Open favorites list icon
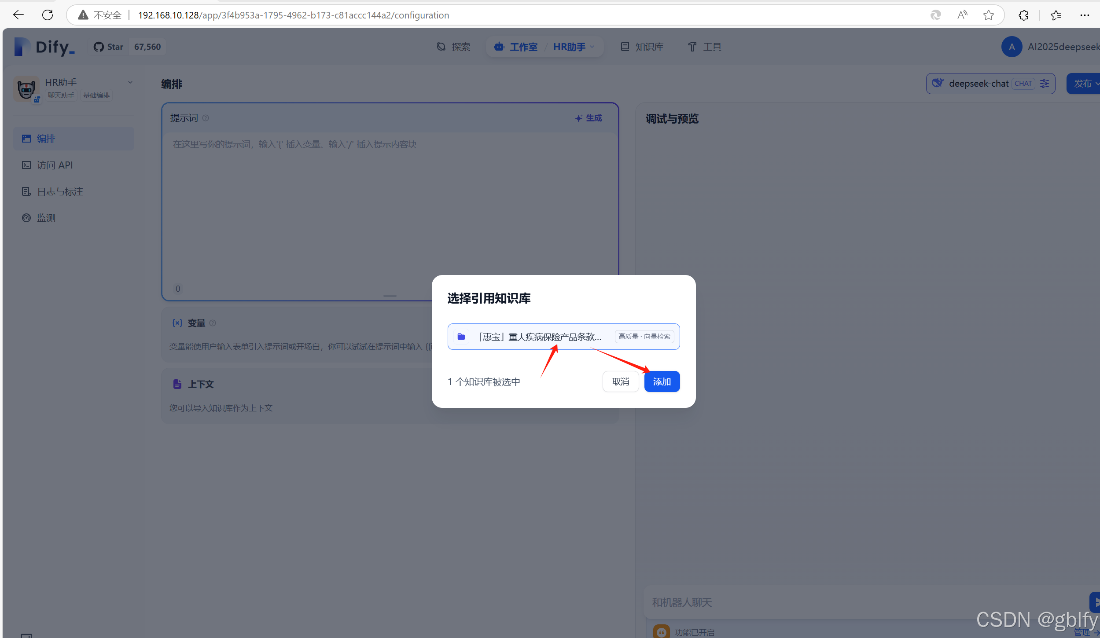This screenshot has width=1100, height=638. (1056, 15)
